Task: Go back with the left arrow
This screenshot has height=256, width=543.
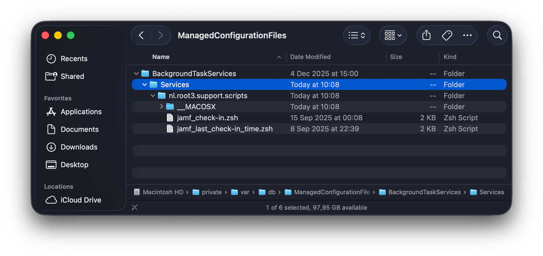Action: (141, 35)
